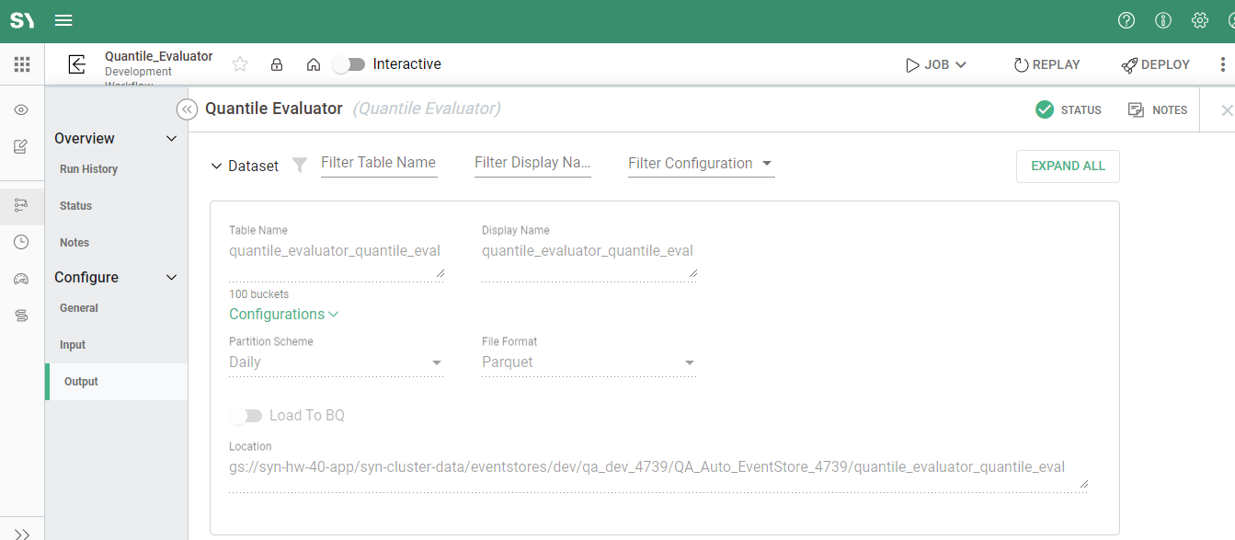Collapse the Configure section
This screenshot has height=540, width=1235.
[x=171, y=277]
